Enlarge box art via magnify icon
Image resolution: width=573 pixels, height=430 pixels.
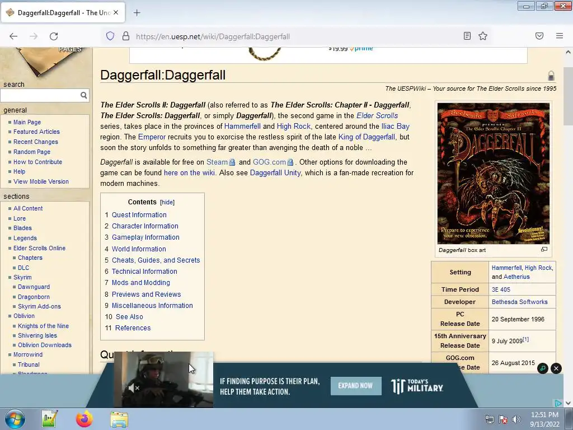[x=544, y=249]
